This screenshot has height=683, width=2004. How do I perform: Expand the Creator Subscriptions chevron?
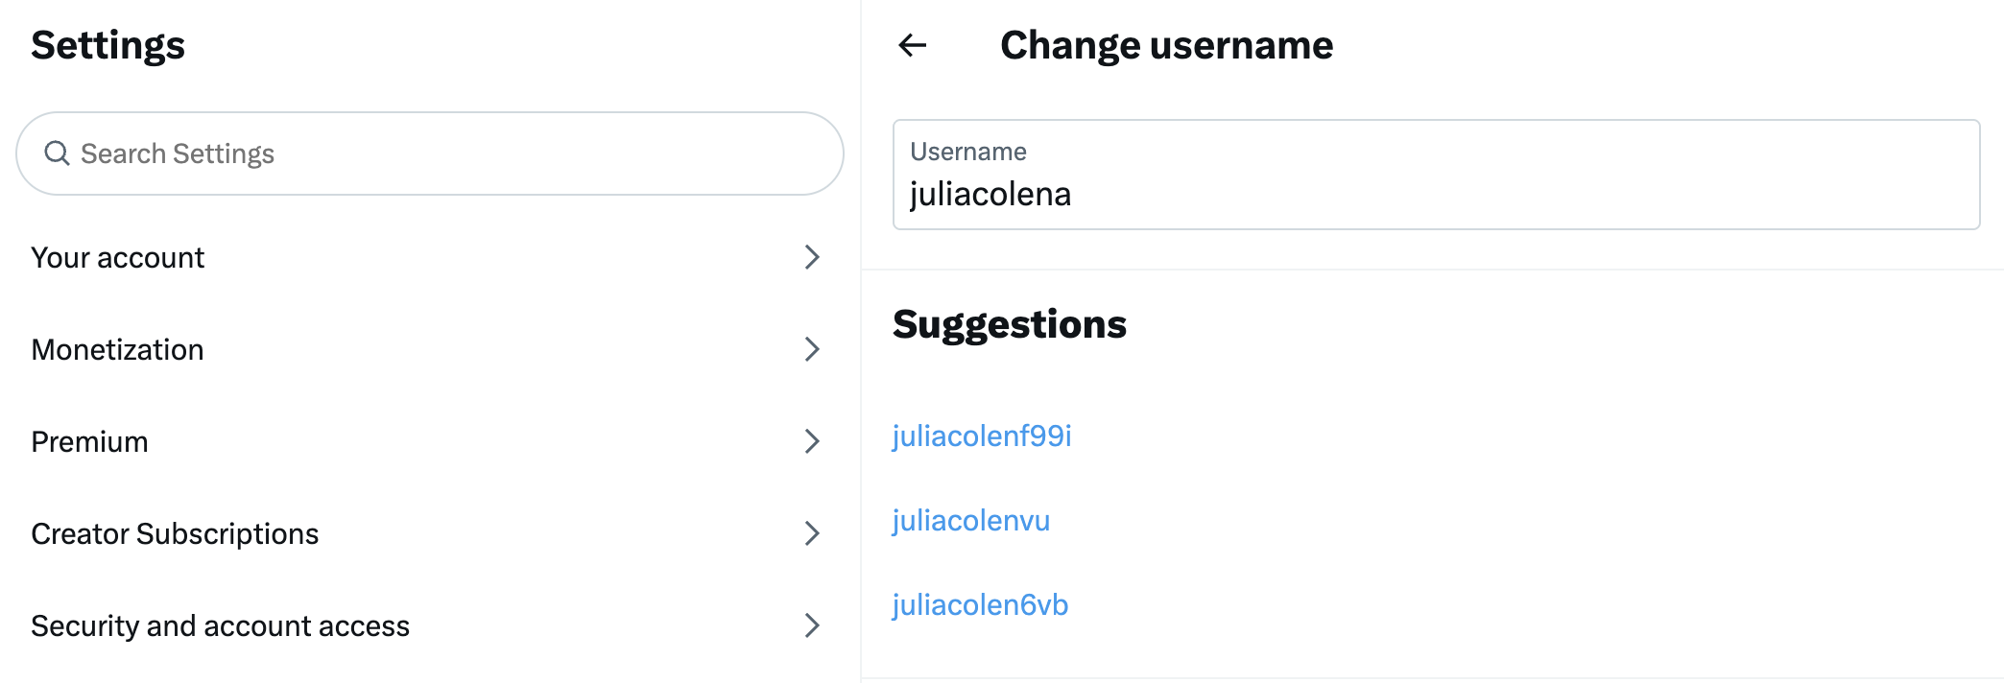[812, 533]
